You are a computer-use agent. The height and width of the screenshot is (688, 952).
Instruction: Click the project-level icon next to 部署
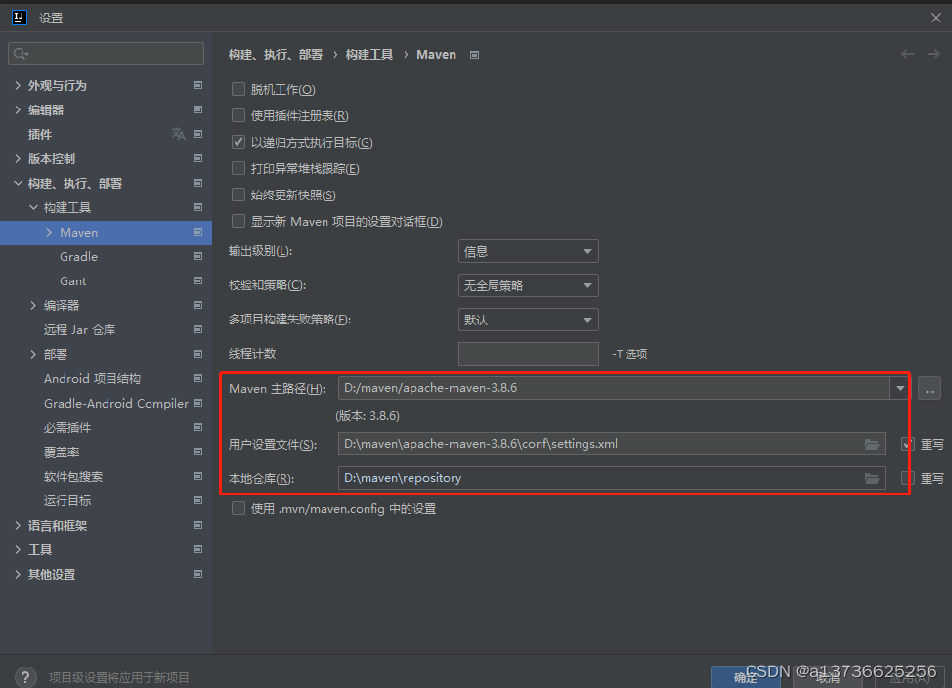pos(198,354)
